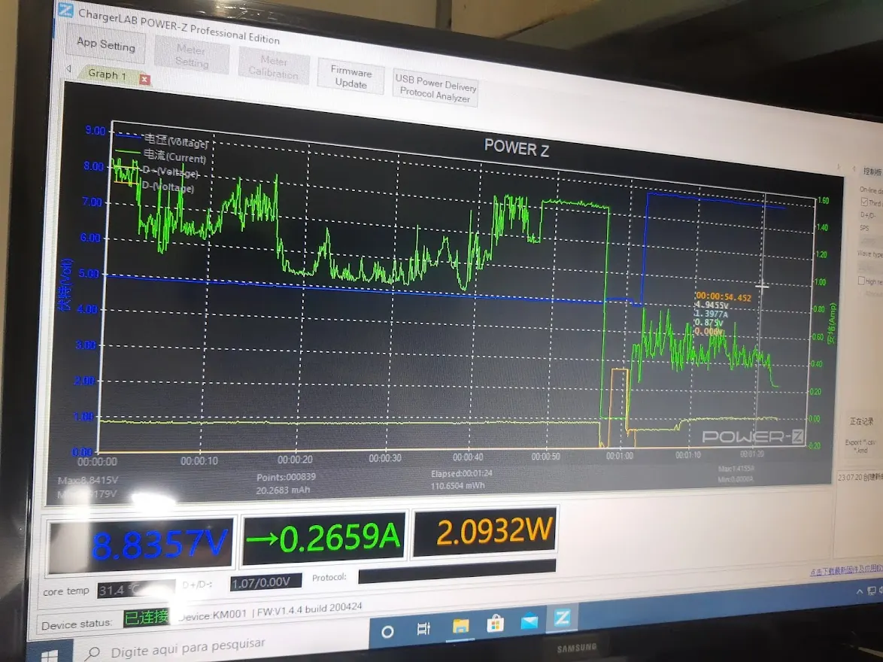This screenshot has width=883, height=662.
Task: Open Microsoft Store from taskbar
Action: point(495,624)
